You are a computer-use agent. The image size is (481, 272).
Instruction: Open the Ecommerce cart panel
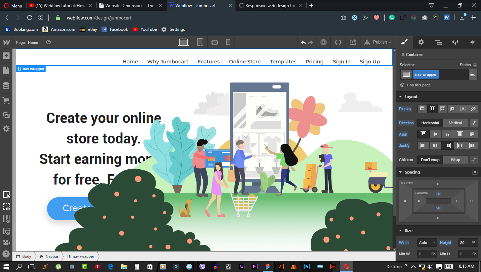(x=6, y=101)
